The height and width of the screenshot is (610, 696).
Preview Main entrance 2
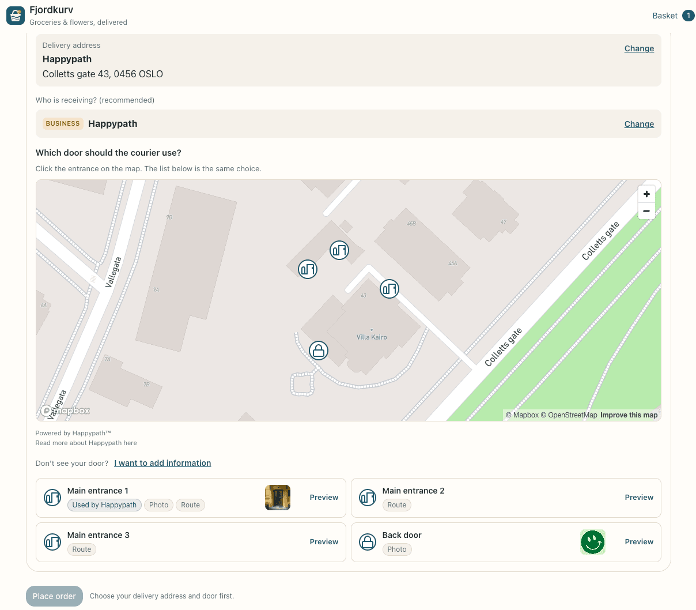point(639,498)
